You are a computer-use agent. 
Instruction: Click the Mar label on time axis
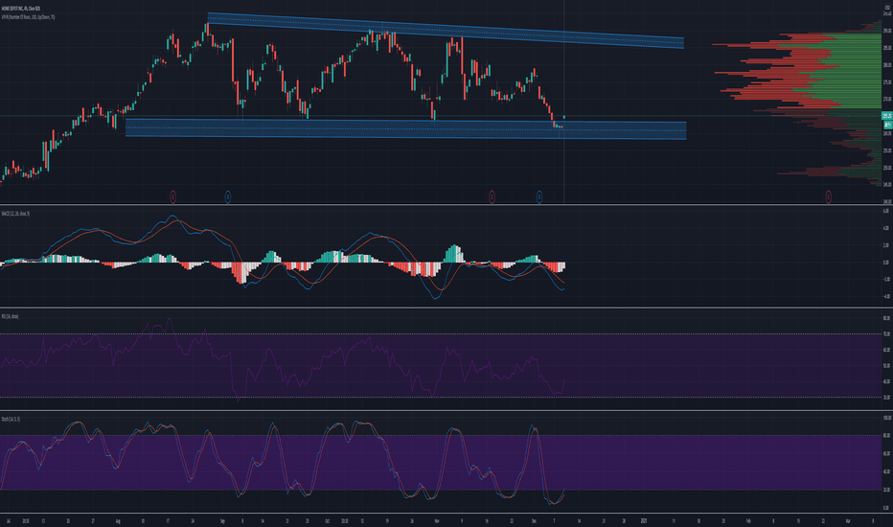848,520
